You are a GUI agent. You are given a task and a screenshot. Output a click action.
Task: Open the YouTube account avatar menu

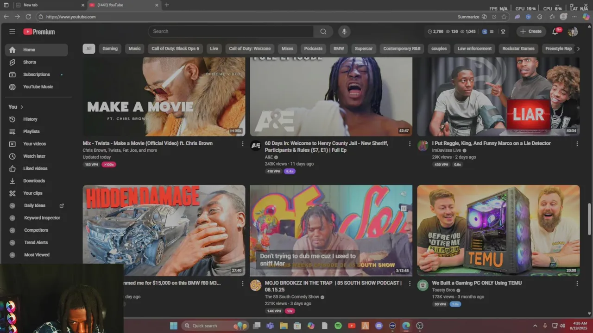point(573,31)
